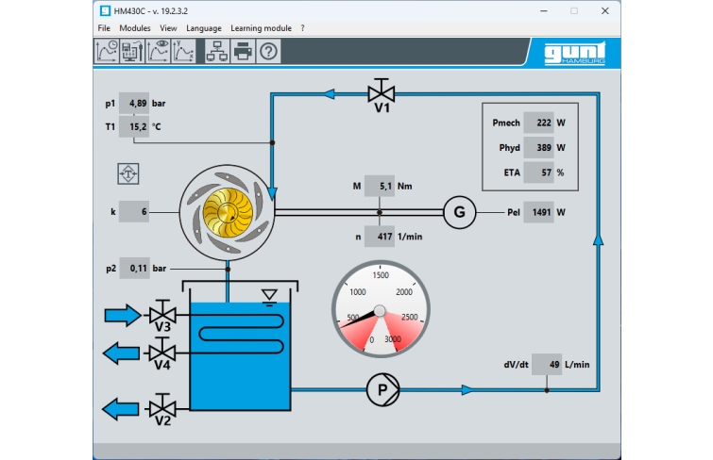Image resolution: width=713 pixels, height=460 pixels.
Task: Click the pump P symbol
Action: tap(382, 389)
